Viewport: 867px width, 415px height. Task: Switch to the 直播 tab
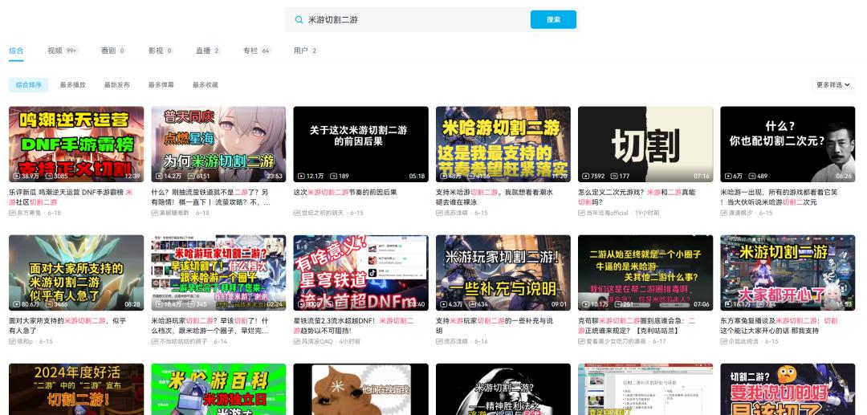[208, 51]
